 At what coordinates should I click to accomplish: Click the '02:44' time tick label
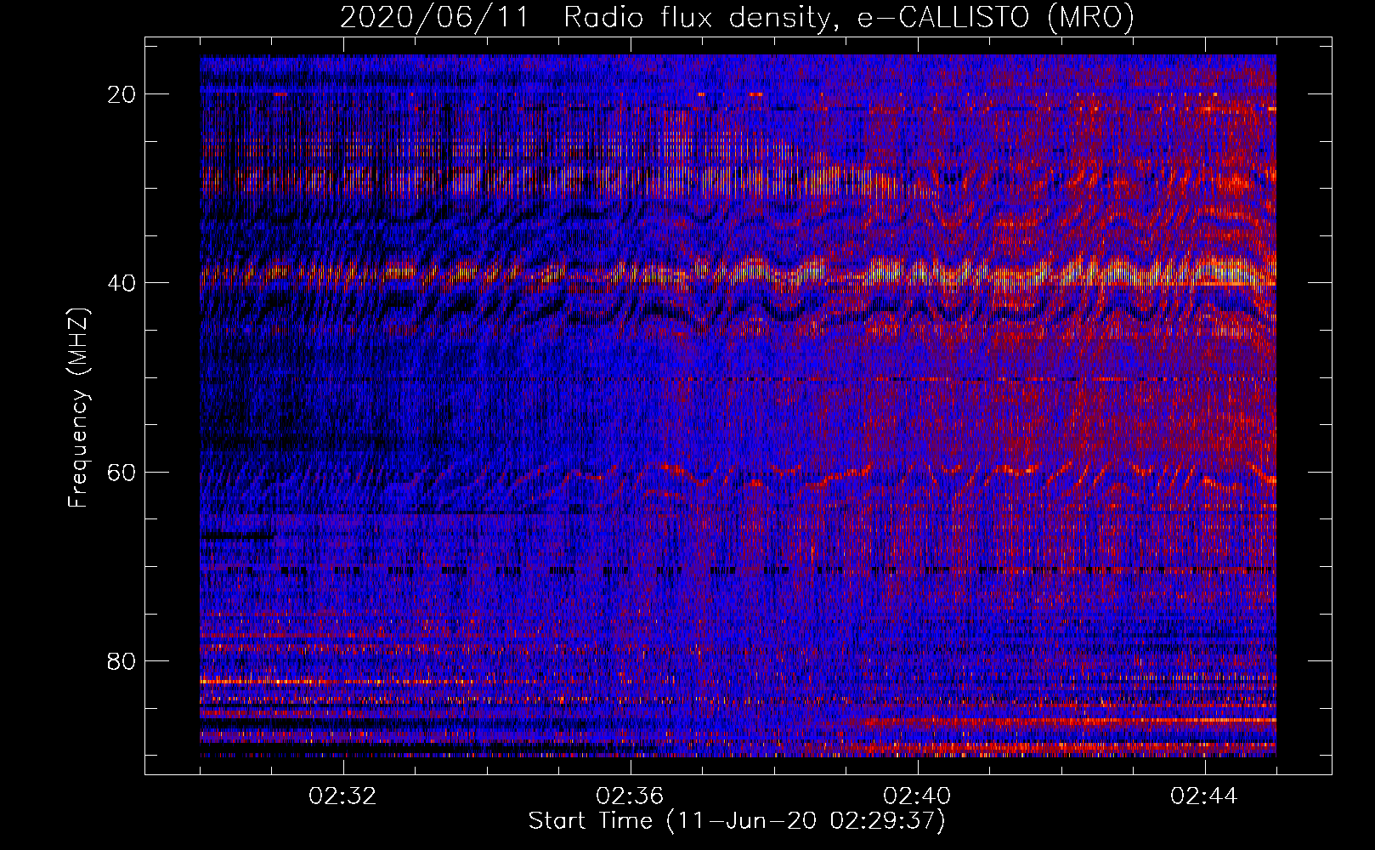pos(1205,796)
